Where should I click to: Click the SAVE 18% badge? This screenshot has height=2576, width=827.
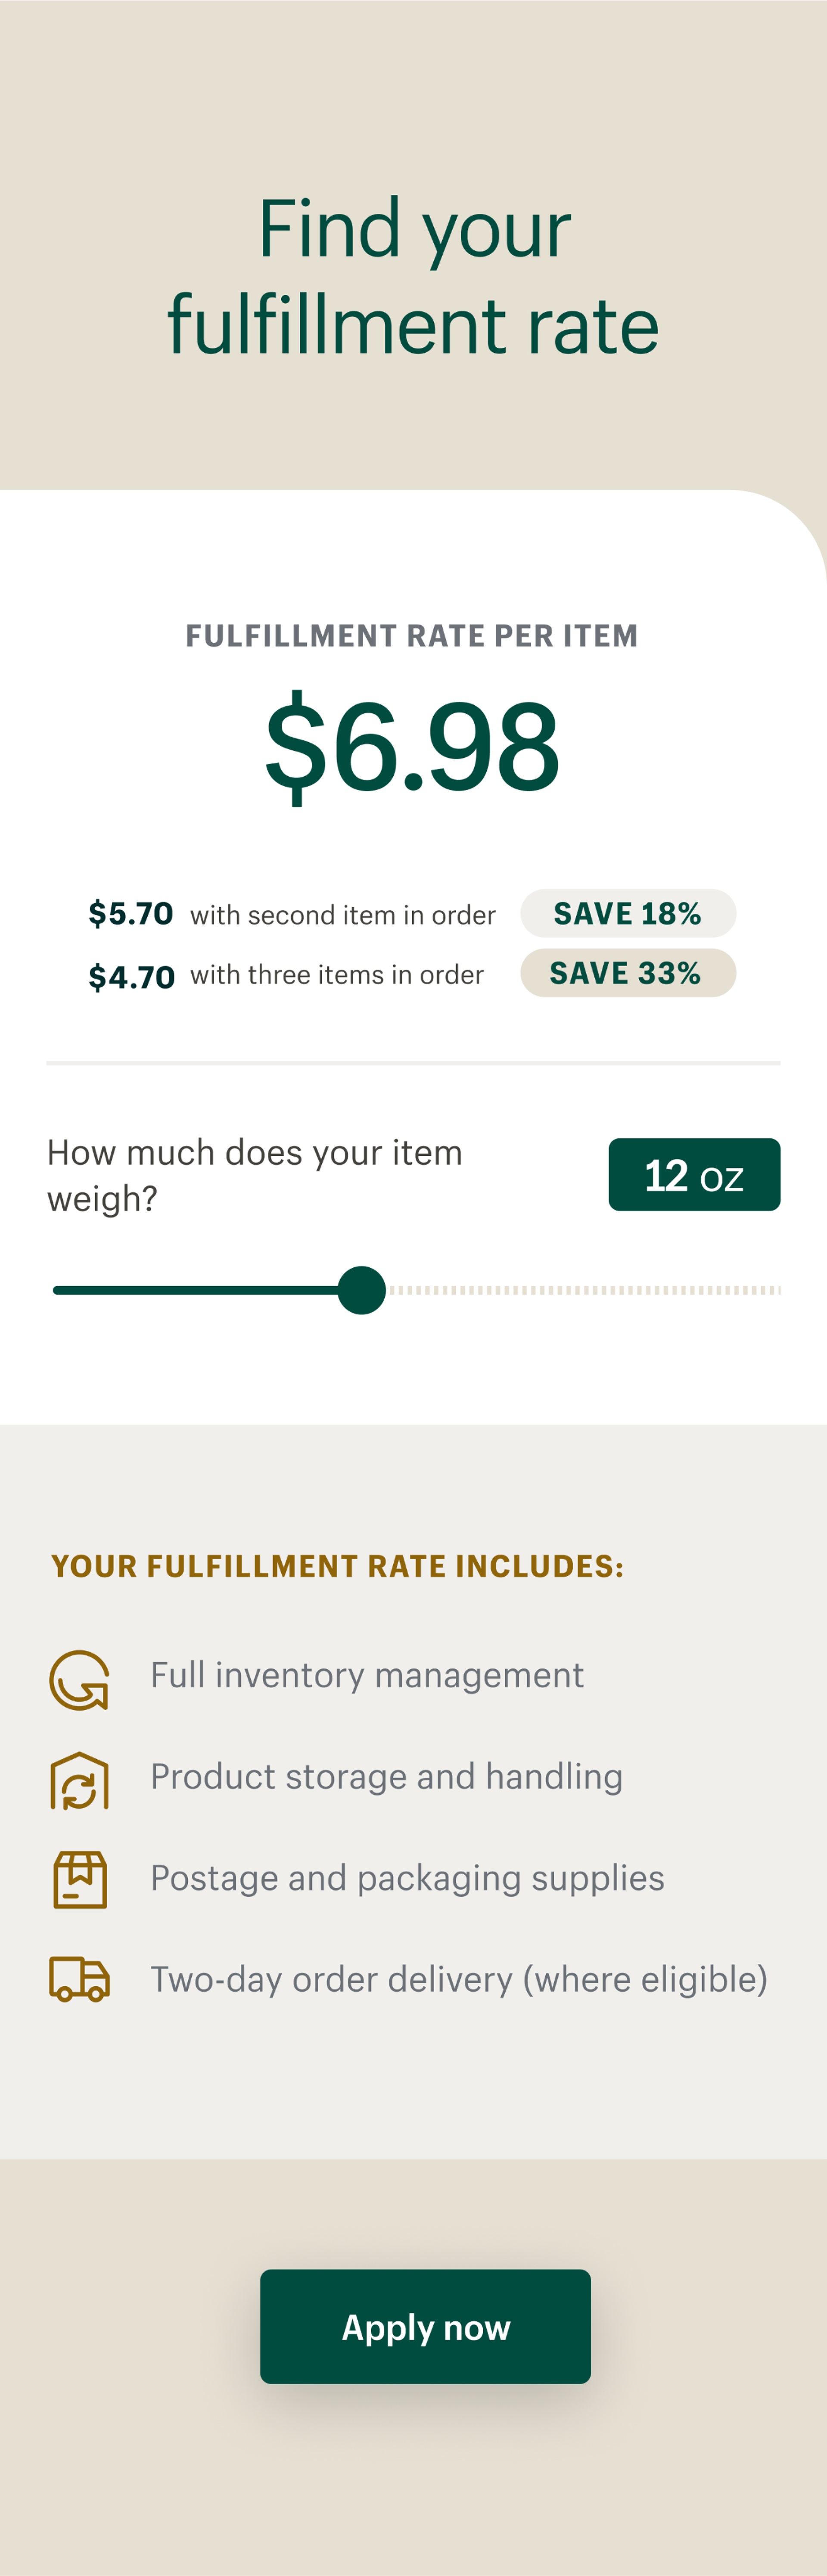(x=628, y=913)
